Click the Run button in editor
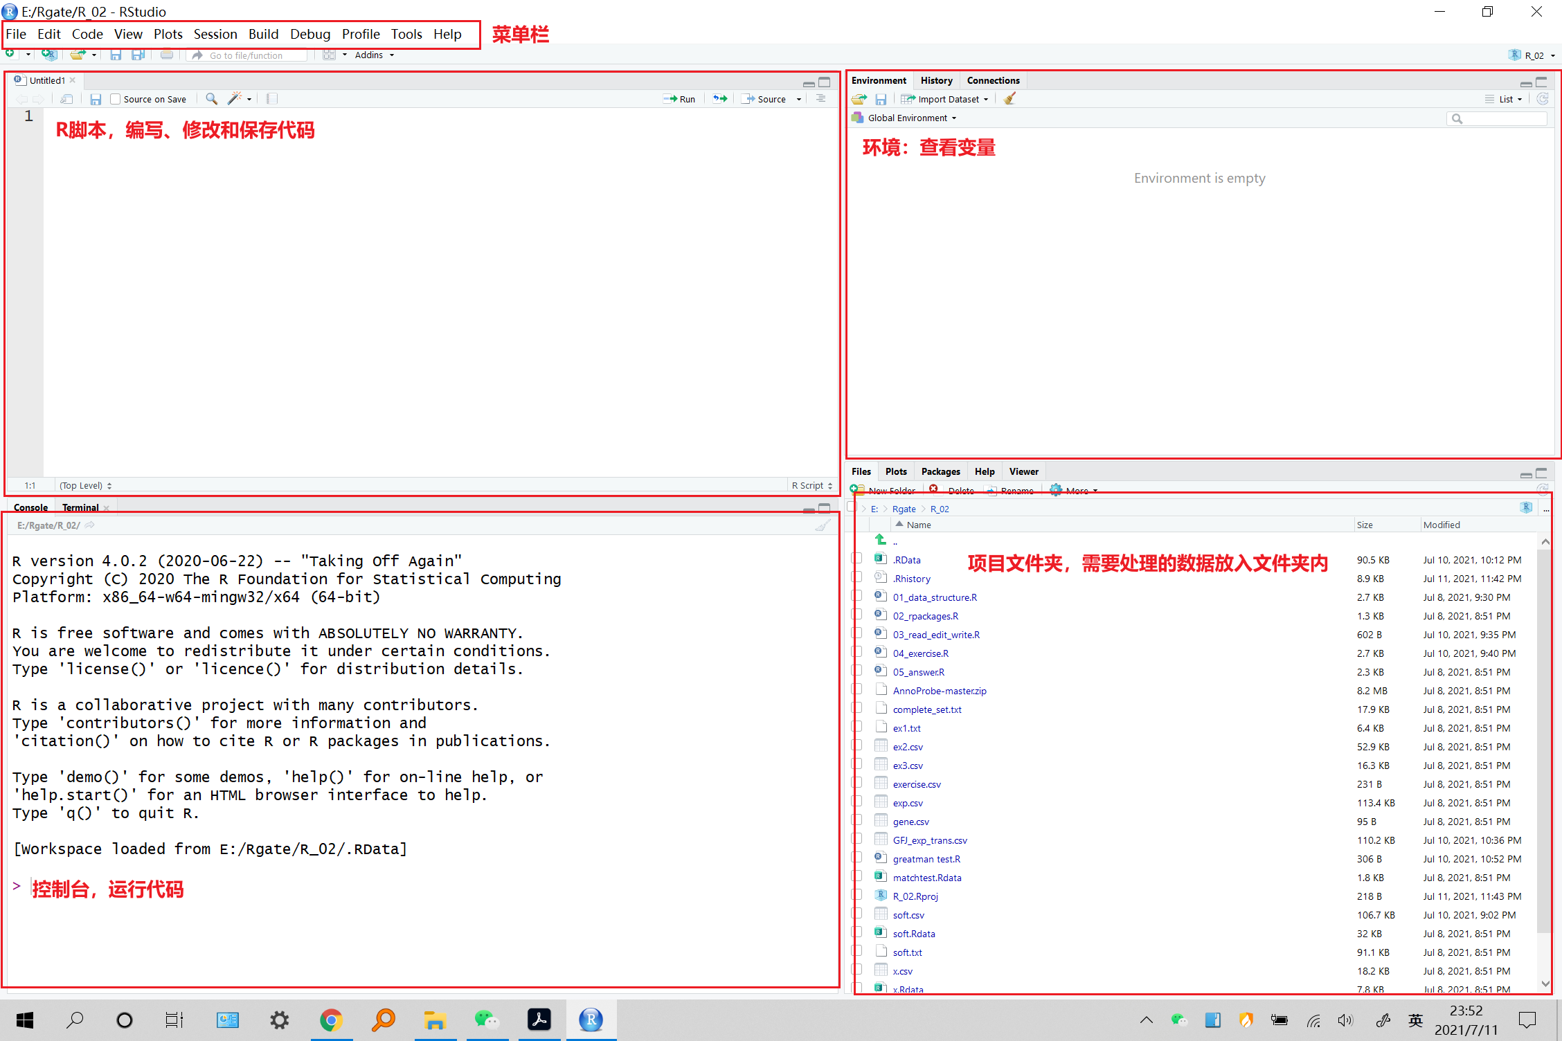The width and height of the screenshot is (1562, 1041). [x=679, y=99]
